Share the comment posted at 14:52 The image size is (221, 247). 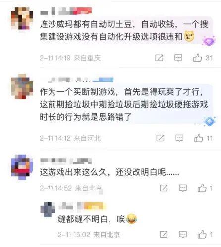(164, 188)
